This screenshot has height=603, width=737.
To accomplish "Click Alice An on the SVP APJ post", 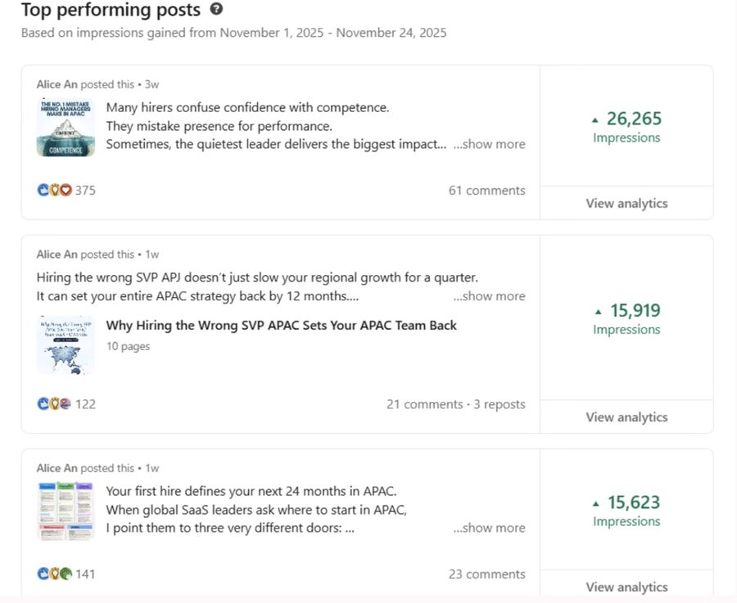I will point(57,254).
